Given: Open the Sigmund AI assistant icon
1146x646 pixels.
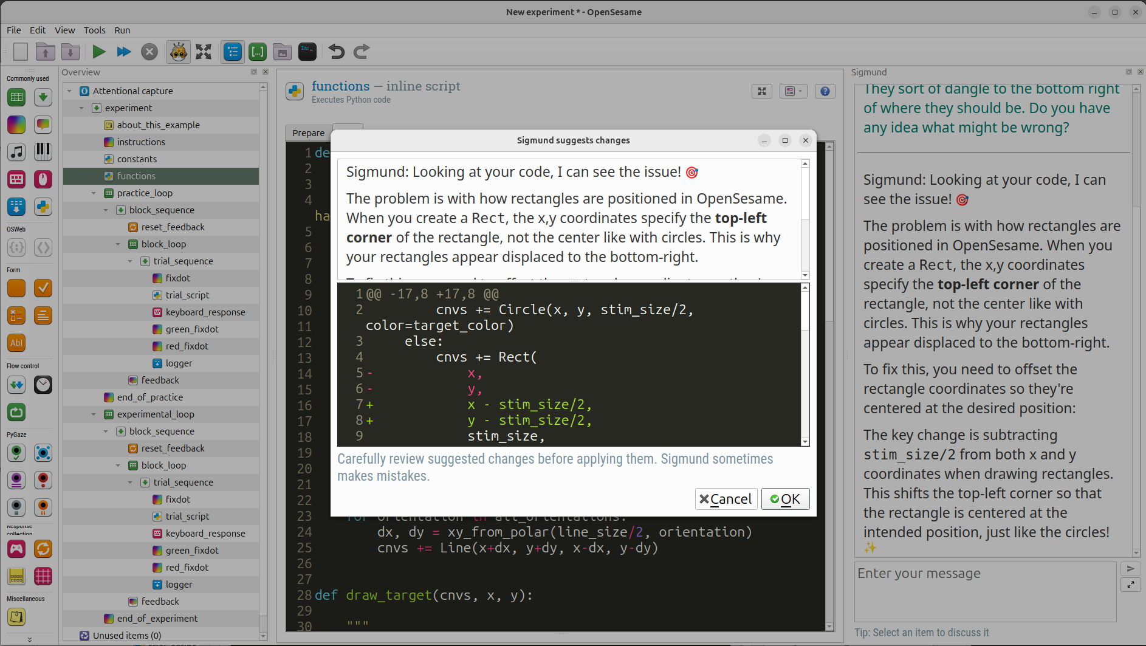Looking at the screenshot, I should (x=179, y=52).
